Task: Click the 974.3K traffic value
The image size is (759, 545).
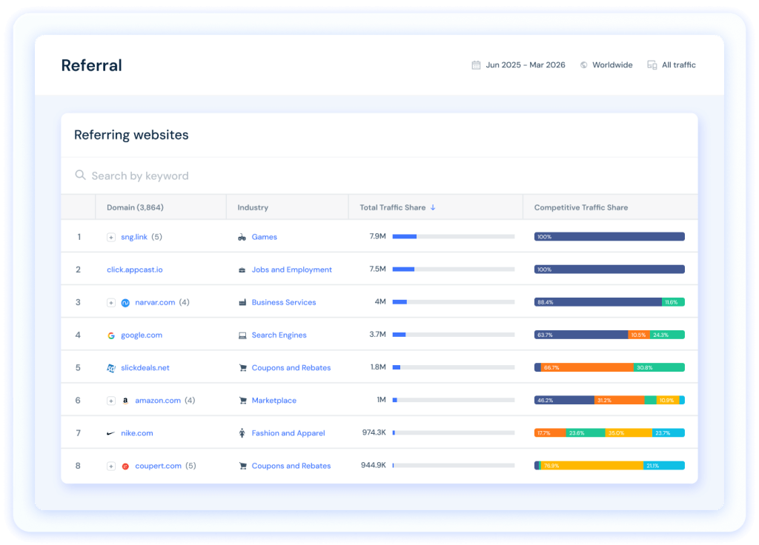Action: pos(374,432)
